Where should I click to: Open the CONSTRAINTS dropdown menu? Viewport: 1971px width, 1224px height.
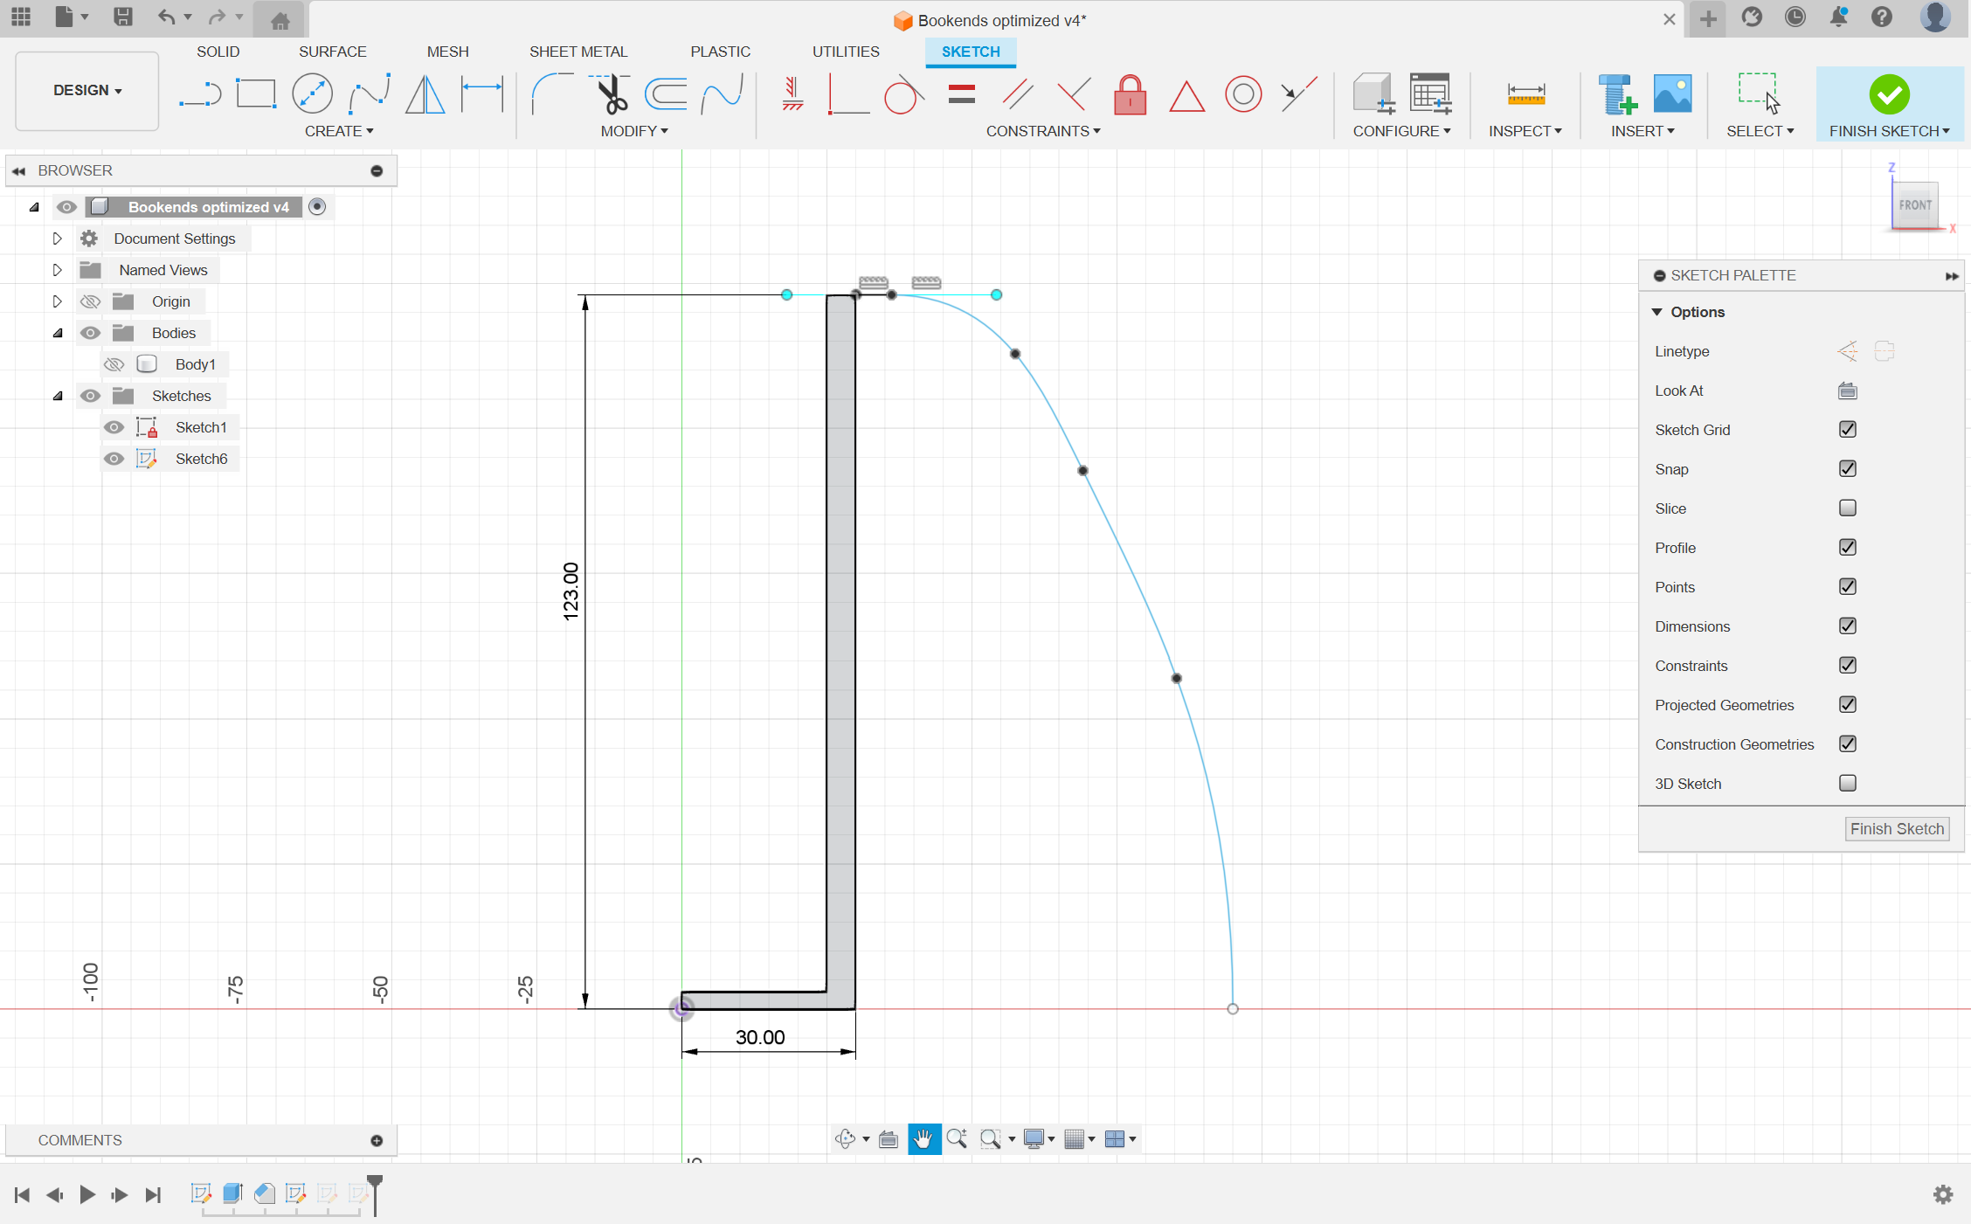pyautogui.click(x=1043, y=131)
